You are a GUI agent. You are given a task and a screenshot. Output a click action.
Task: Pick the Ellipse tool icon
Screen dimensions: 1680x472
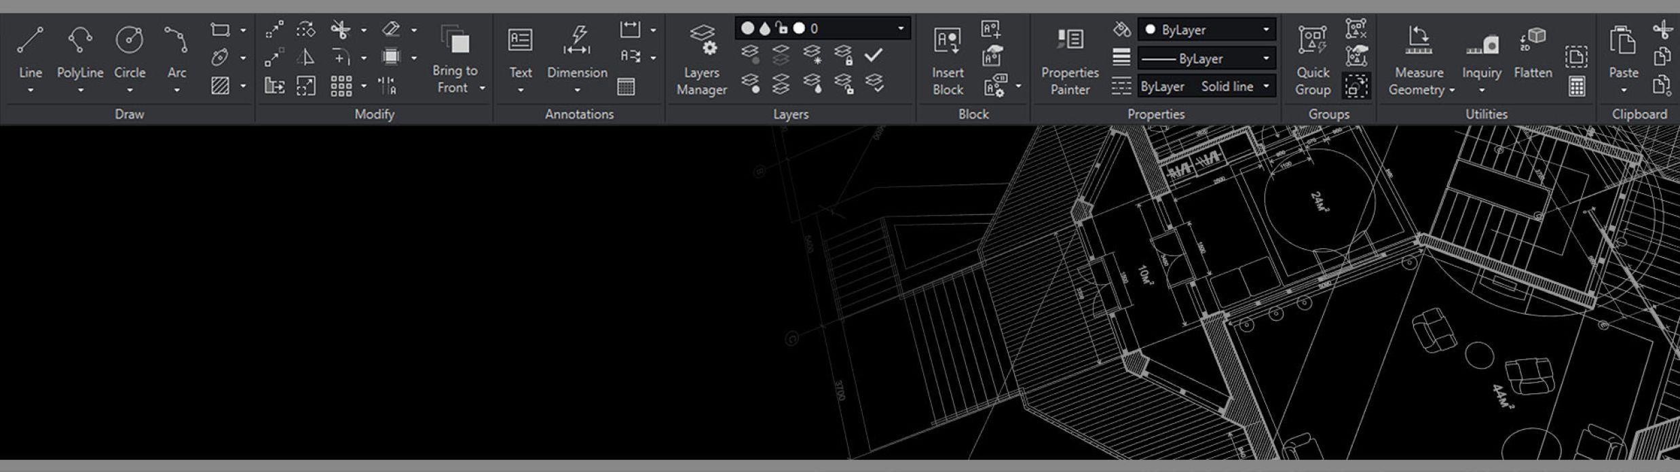pos(220,58)
